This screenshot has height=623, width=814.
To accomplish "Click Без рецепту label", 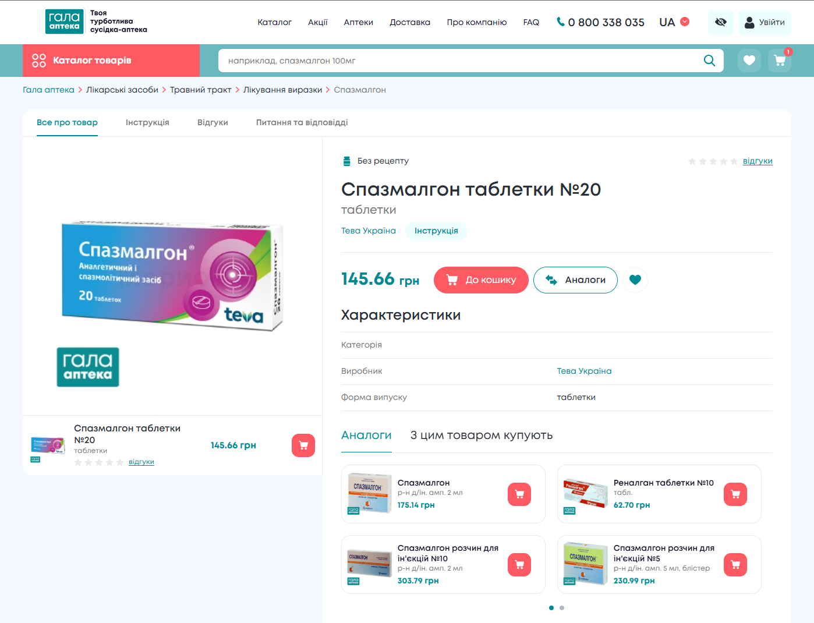I will (383, 161).
